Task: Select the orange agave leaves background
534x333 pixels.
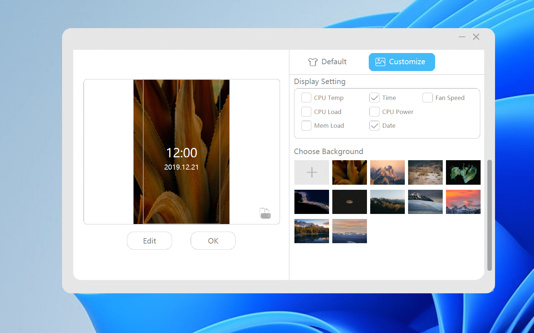Action: (349, 172)
